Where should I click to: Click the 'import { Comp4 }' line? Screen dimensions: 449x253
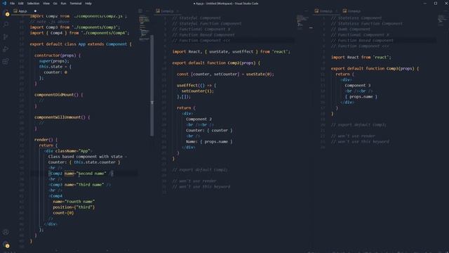pos(79,33)
